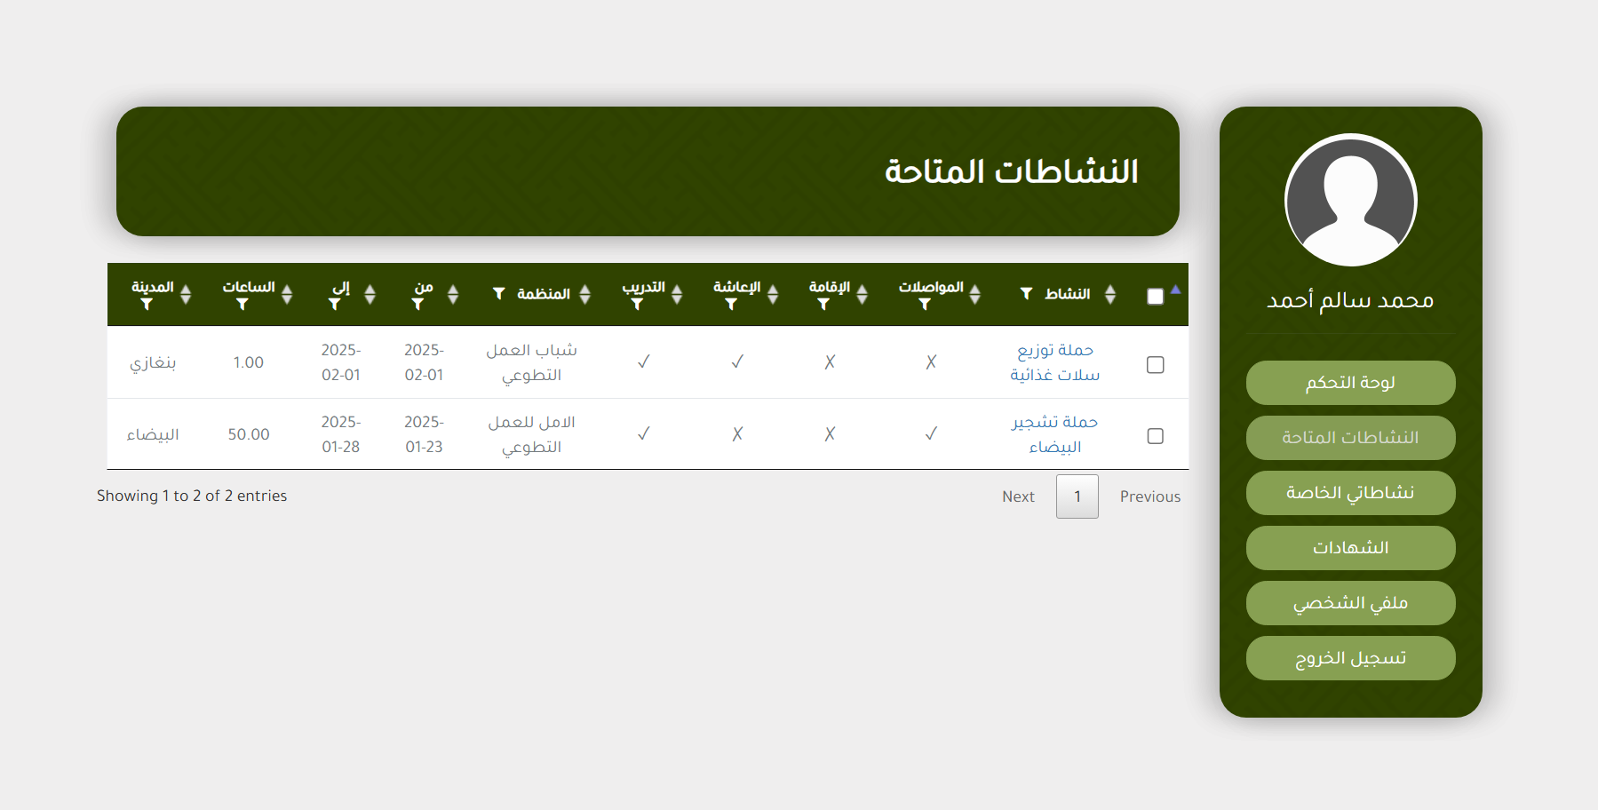The image size is (1598, 810).
Task: Sort table by من date arrows
Action: coord(453,294)
